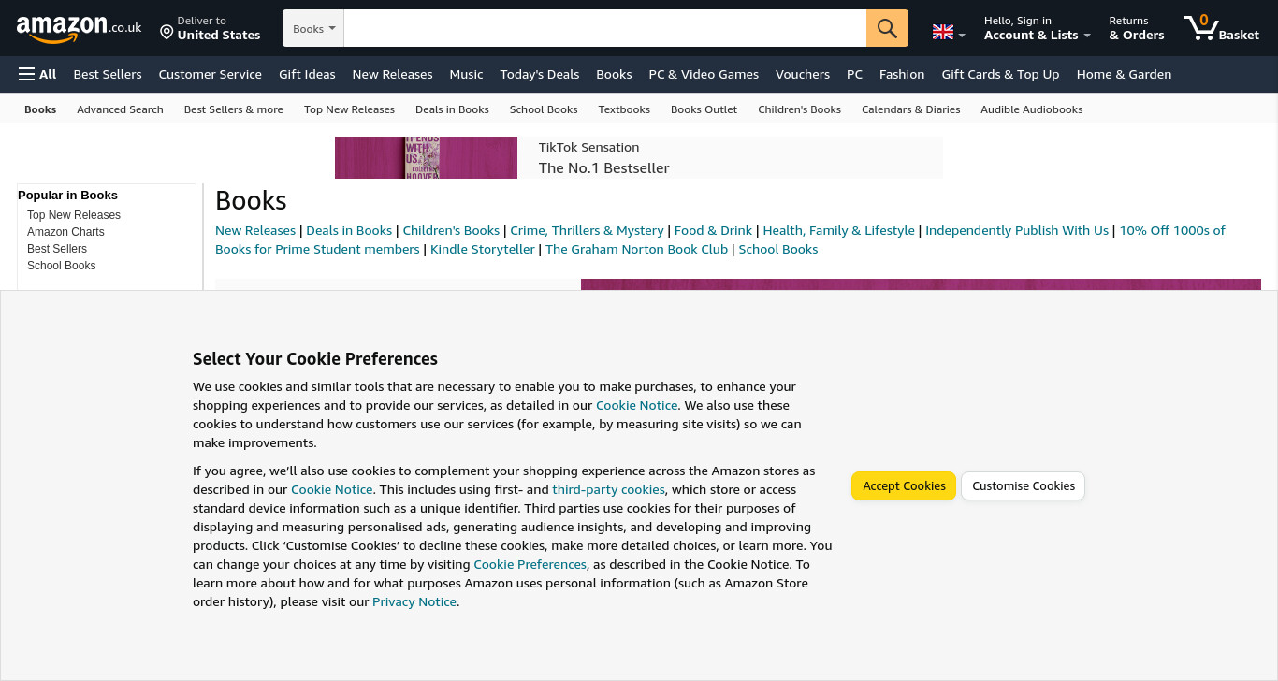Open Cookie Preferences link
The width and height of the screenshot is (1278, 681).
click(x=530, y=564)
